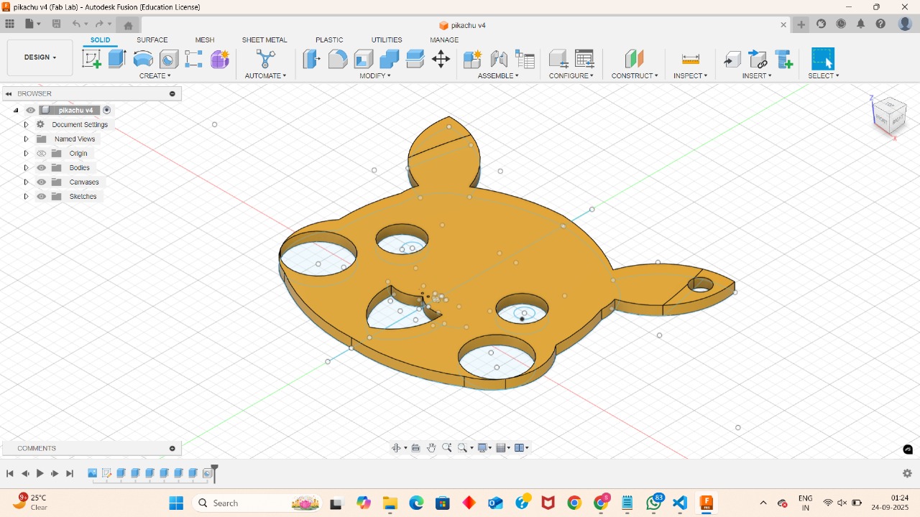The width and height of the screenshot is (920, 517).
Task: Open the Modify dropdown menu
Action: point(374,75)
